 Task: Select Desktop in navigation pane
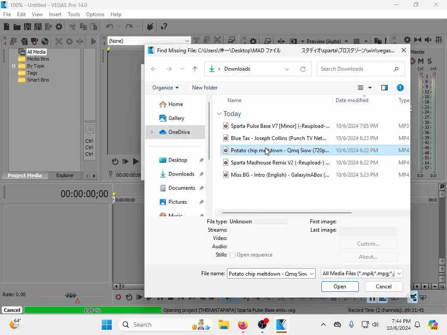click(178, 160)
